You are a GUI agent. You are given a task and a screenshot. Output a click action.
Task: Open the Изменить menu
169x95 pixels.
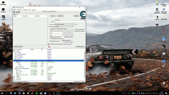point(20,10)
